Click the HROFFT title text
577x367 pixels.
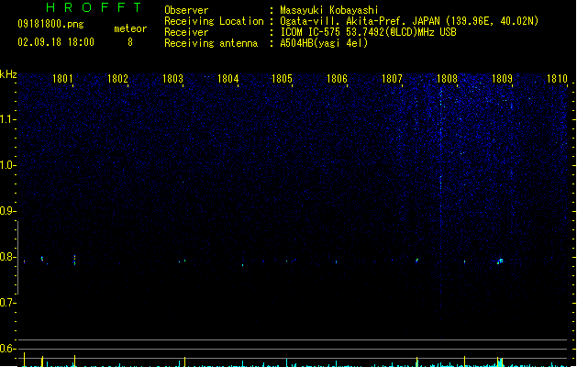coord(94,7)
